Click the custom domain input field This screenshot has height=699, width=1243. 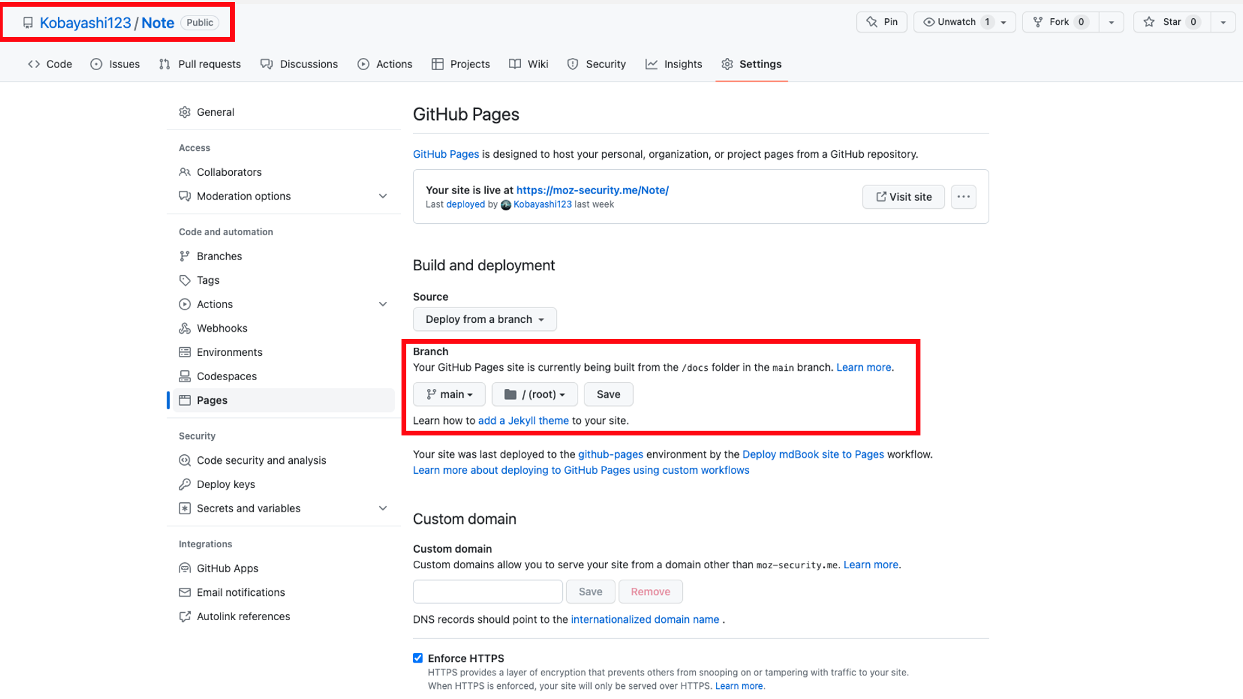[487, 591]
